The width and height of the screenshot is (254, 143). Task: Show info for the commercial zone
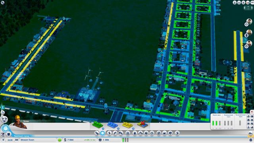[118, 129]
